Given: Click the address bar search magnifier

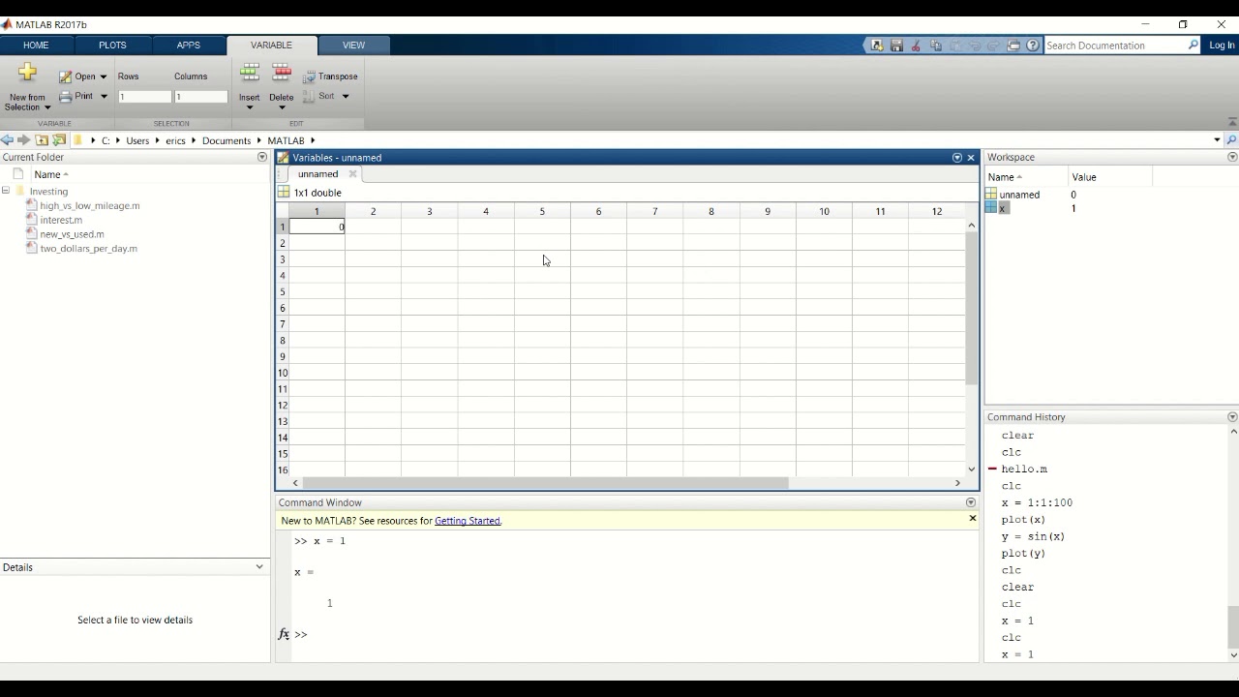Looking at the screenshot, I should point(1231,140).
